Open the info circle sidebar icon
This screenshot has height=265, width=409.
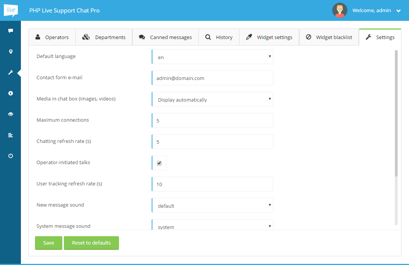tap(11, 93)
